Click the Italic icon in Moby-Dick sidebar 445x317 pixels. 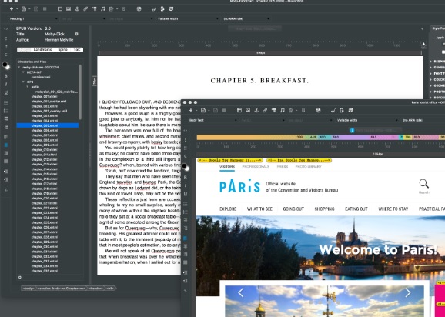(x=6, y=84)
